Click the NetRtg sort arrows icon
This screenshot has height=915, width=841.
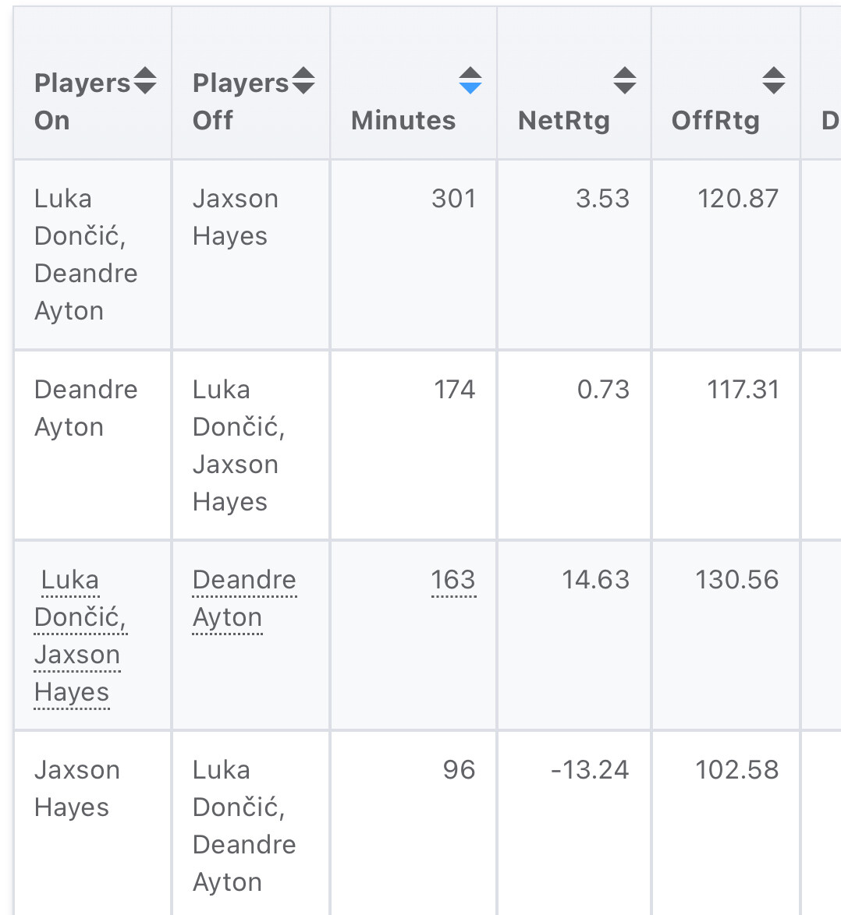pos(624,81)
